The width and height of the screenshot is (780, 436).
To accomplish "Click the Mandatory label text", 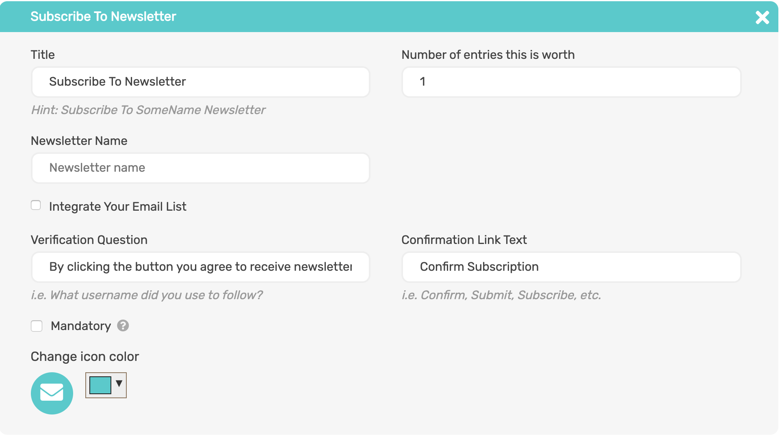I will pos(80,326).
